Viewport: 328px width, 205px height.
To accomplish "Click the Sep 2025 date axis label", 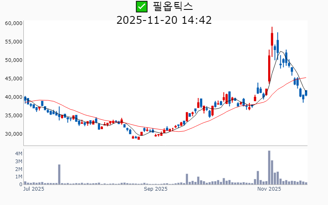I will tap(155, 189).
